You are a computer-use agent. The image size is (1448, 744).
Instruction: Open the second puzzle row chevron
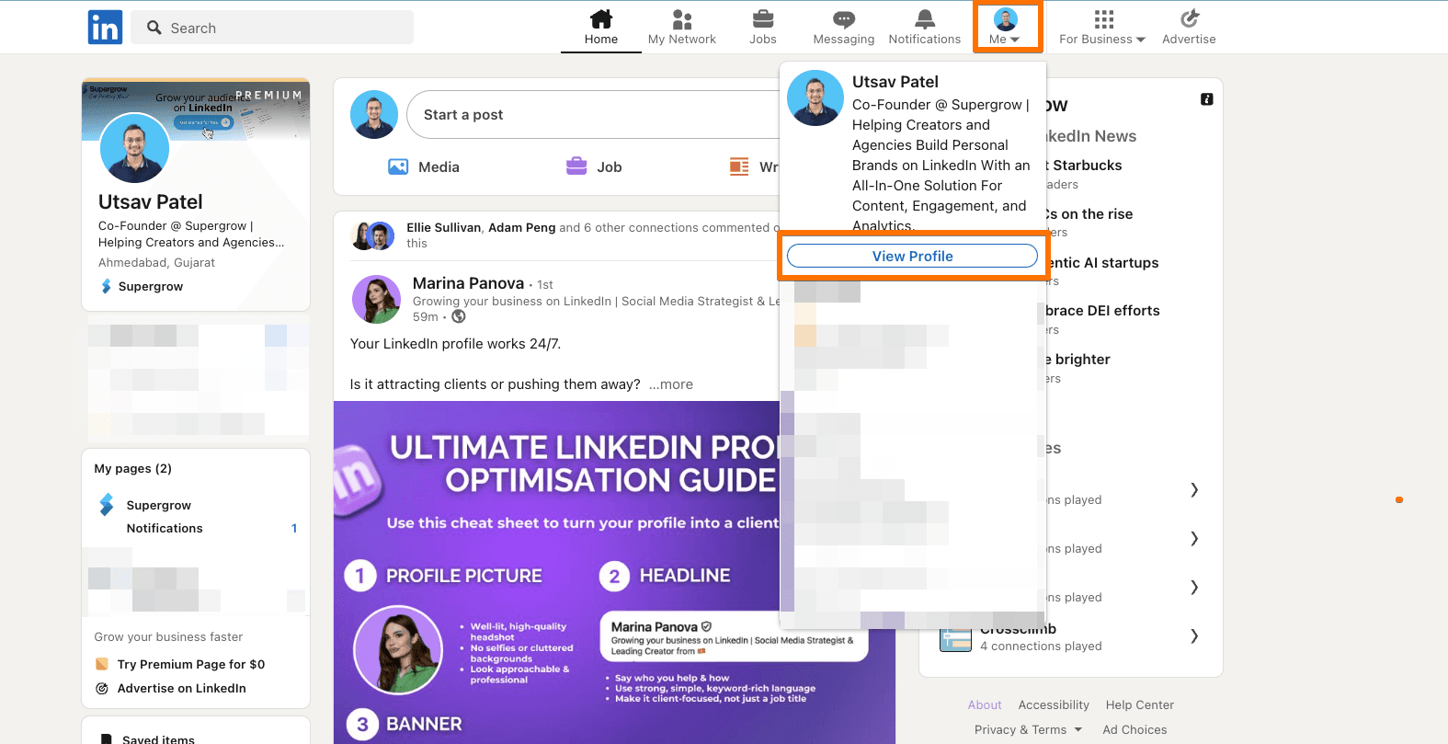1194,538
